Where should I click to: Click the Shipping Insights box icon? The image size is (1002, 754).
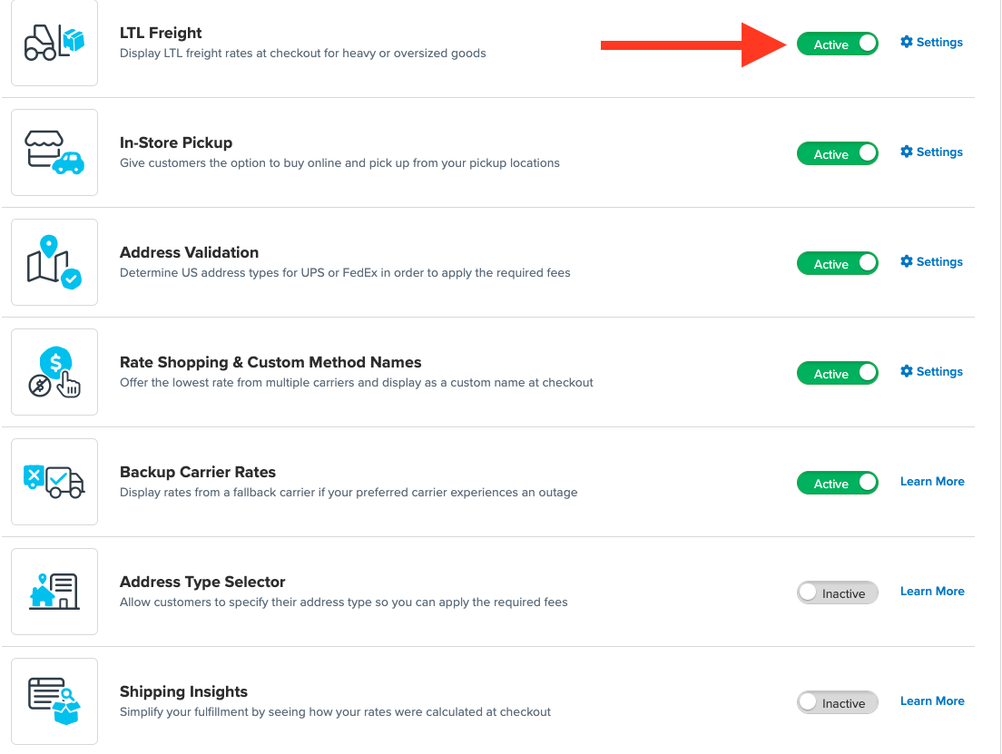(54, 701)
